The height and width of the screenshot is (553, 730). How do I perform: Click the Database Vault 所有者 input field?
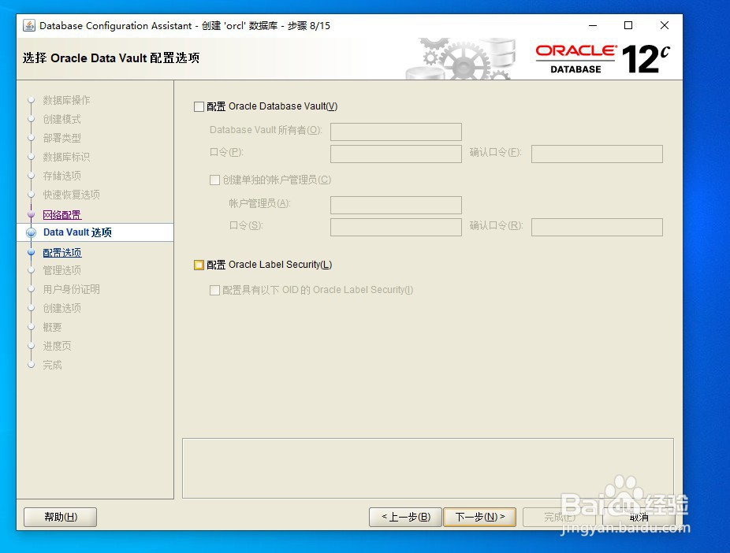(396, 131)
